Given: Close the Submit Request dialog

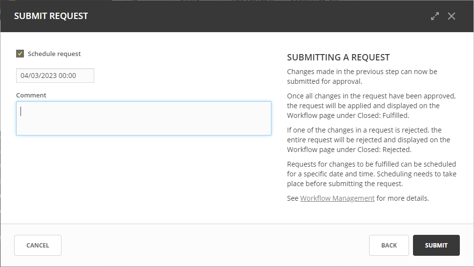Looking at the screenshot, I should [452, 16].
